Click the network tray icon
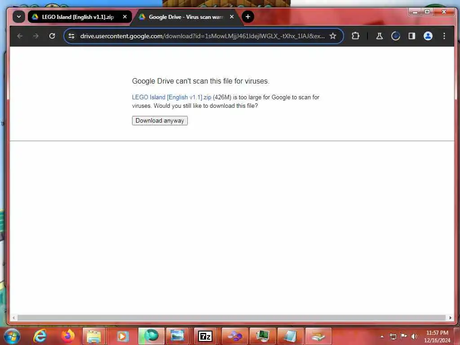The width and height of the screenshot is (460, 345). (x=393, y=336)
